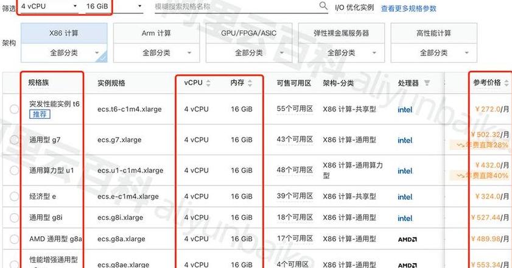Select radio for 经济型 e row
The width and height of the screenshot is (512, 268).
tap(15, 196)
